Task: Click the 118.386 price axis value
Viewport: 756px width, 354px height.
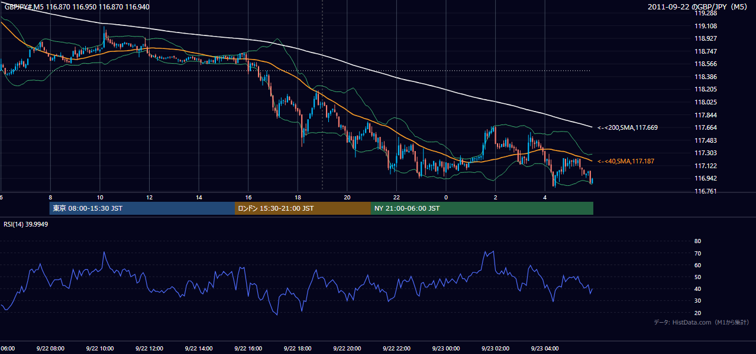Action: [705, 77]
